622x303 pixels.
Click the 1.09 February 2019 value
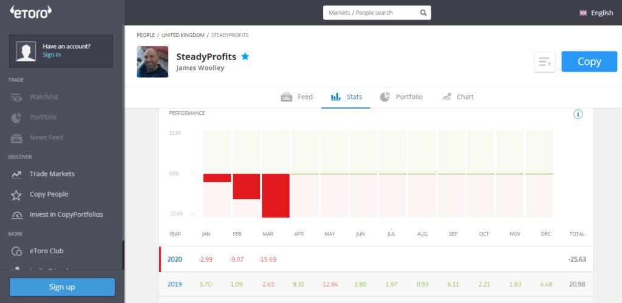pyautogui.click(x=237, y=284)
